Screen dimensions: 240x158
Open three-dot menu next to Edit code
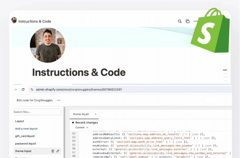click(59, 100)
